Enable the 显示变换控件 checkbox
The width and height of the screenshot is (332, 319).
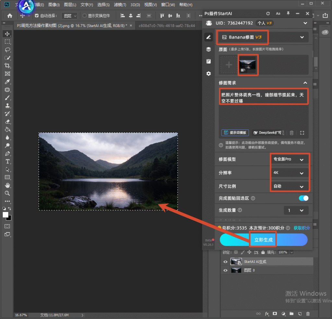click(x=85, y=16)
